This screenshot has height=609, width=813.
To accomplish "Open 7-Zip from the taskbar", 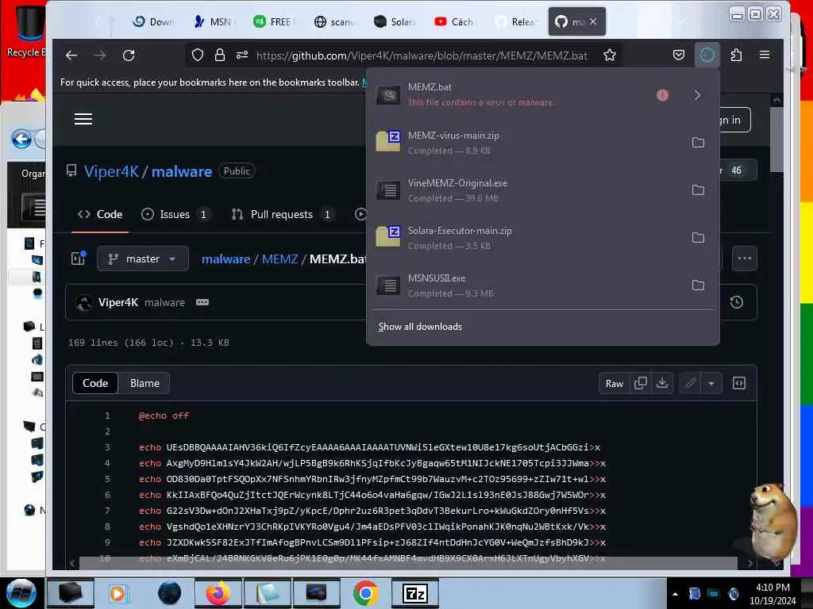I will click(414, 593).
